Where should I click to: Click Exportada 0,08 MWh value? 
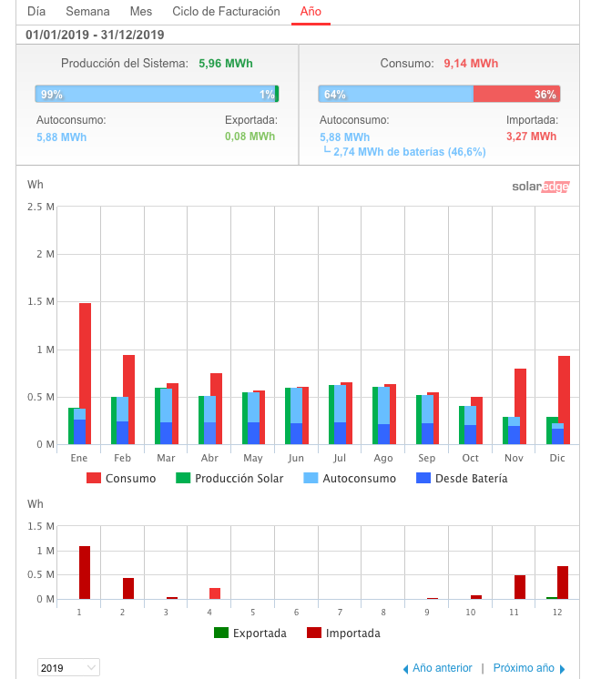click(x=250, y=137)
